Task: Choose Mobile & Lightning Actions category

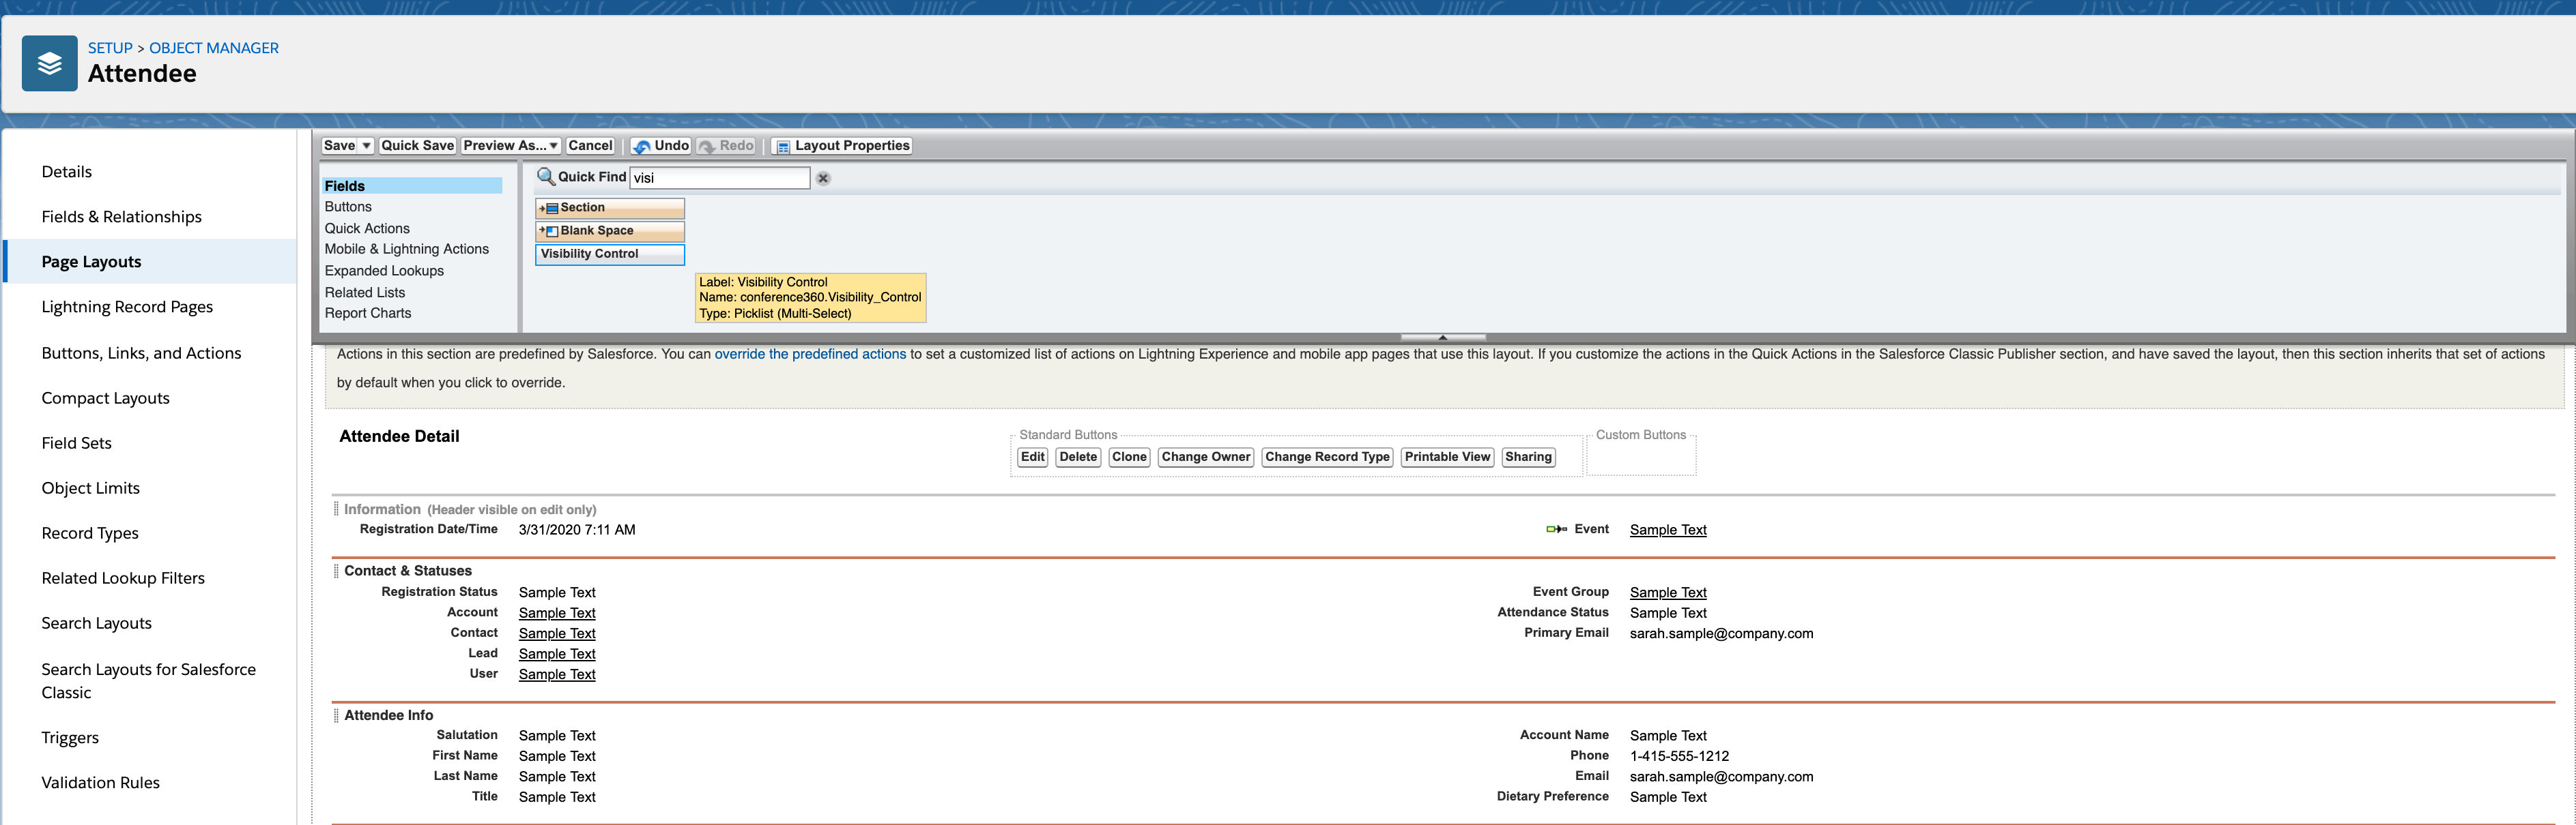Action: [x=406, y=249]
